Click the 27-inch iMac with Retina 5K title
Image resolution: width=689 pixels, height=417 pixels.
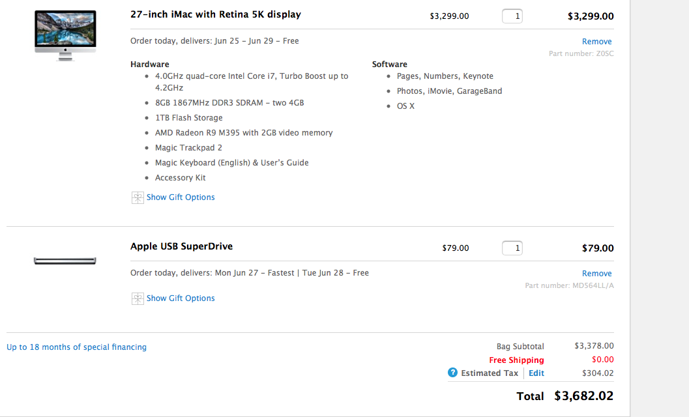216,14
